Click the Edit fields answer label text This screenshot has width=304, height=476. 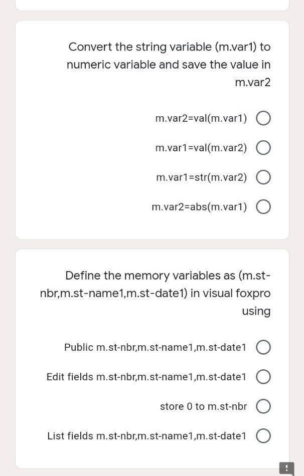146,377
